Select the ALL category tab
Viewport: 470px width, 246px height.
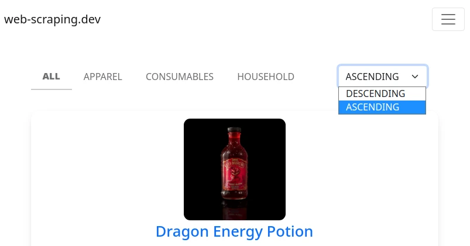click(52, 77)
